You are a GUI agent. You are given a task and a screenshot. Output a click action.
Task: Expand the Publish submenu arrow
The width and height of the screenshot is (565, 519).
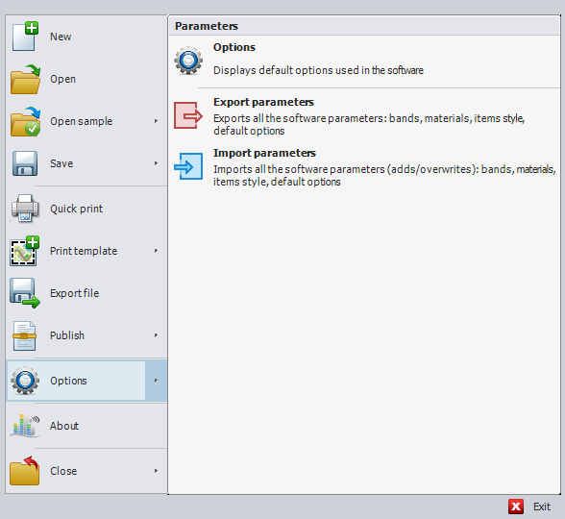click(156, 335)
